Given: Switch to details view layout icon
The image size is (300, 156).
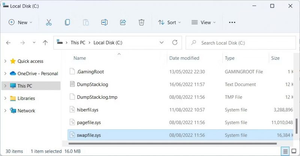Looking at the screenshot, I should pyautogui.click(x=286, y=151).
